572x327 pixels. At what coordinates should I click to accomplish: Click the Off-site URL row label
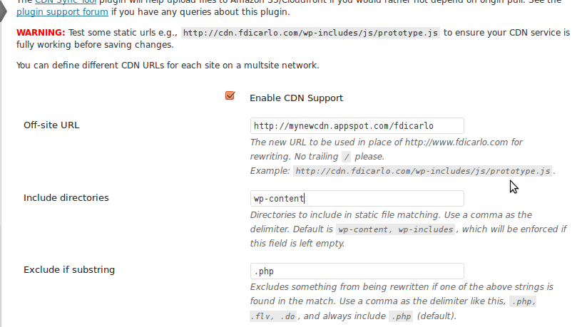pos(51,125)
